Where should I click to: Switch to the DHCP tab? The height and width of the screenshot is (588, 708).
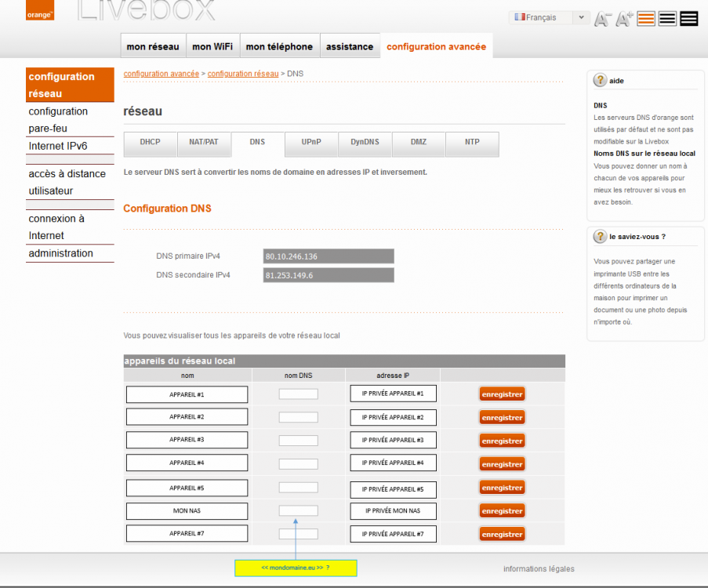coord(150,143)
